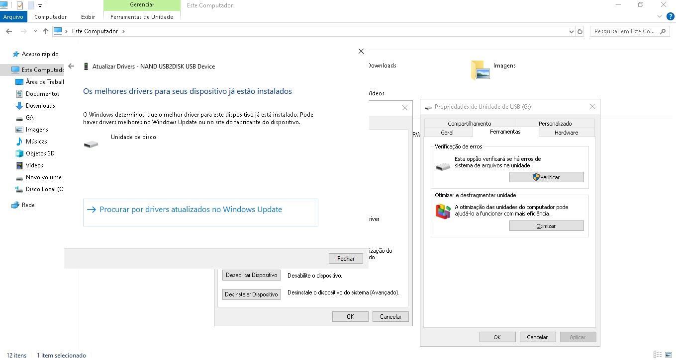Click OK in Propriedades de Unidade de USB
The height and width of the screenshot is (360, 676).
(497, 337)
